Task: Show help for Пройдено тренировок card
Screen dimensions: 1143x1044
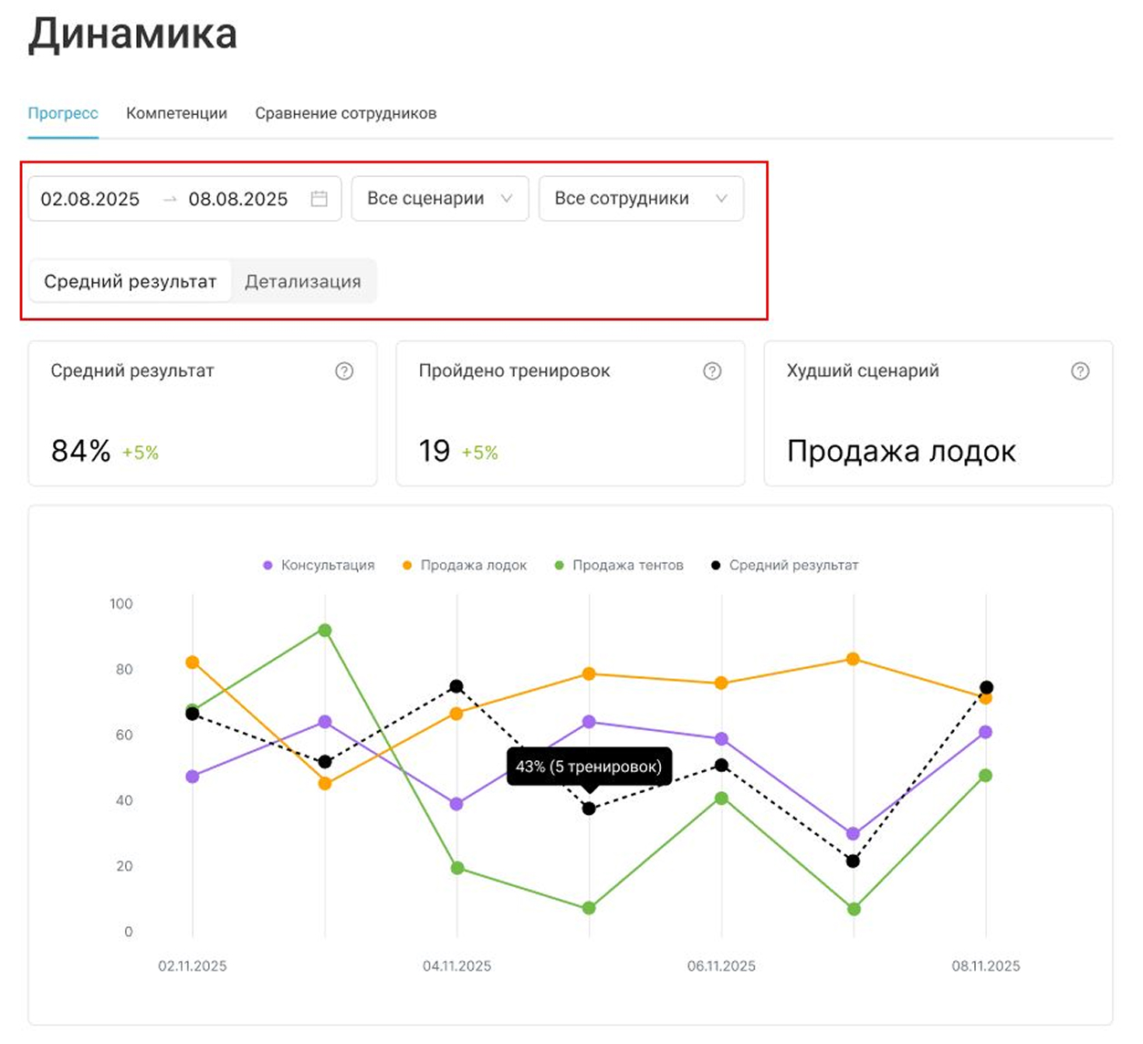Action: click(x=712, y=371)
